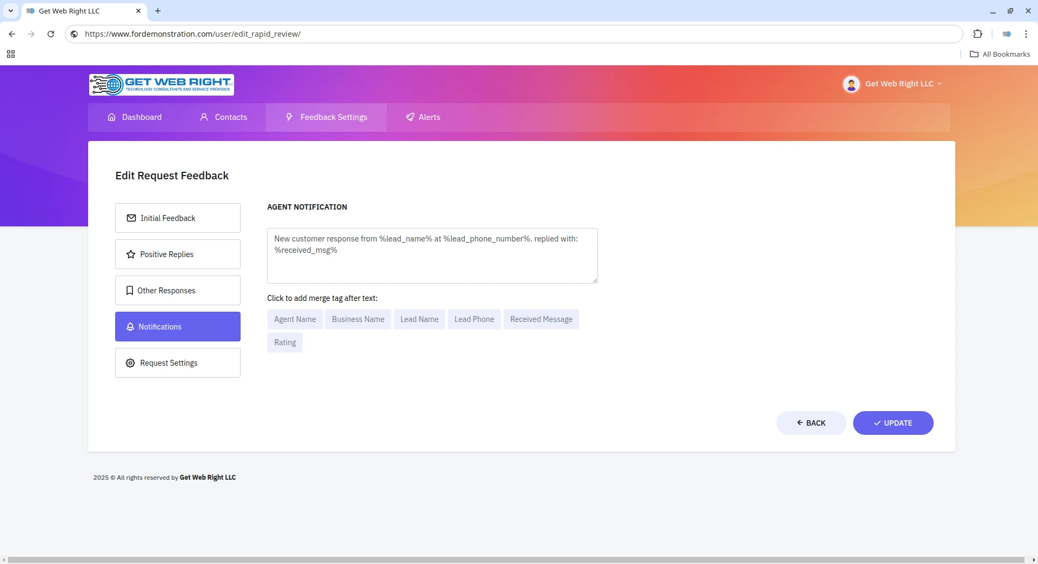Click the BACK button
Screen dimensions: 1038x564
tap(811, 423)
